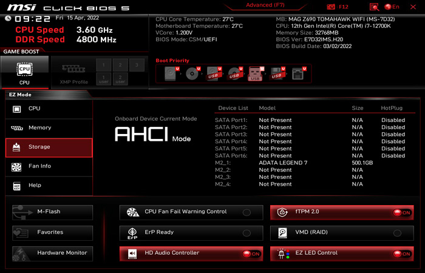
Task: Click the Device List column header
Action: 233,108
